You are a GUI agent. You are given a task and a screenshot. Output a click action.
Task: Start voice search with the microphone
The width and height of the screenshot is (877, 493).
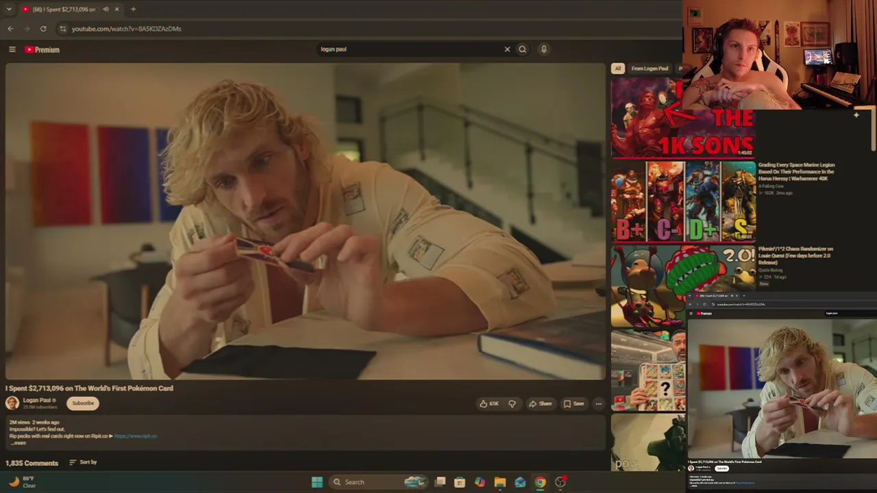tap(543, 49)
